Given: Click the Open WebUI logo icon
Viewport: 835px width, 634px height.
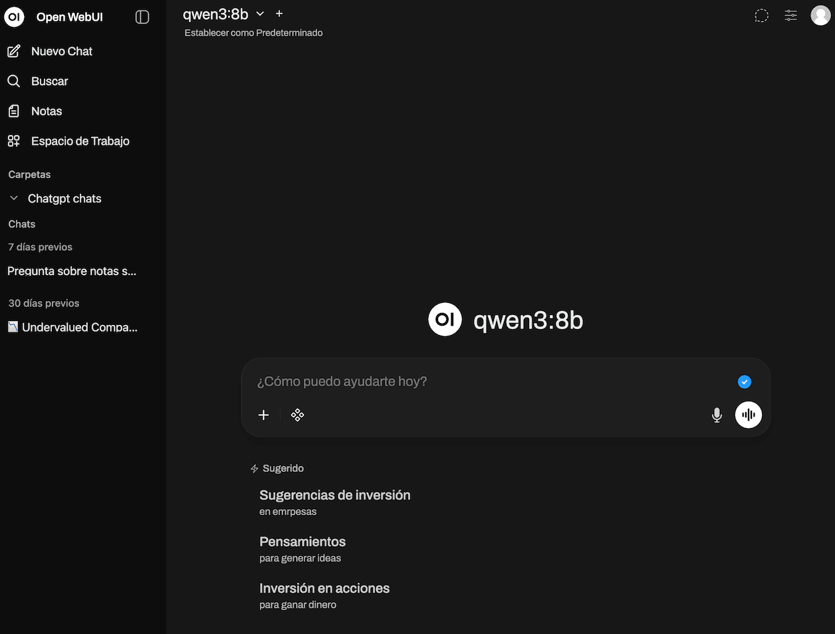Looking at the screenshot, I should click(14, 17).
